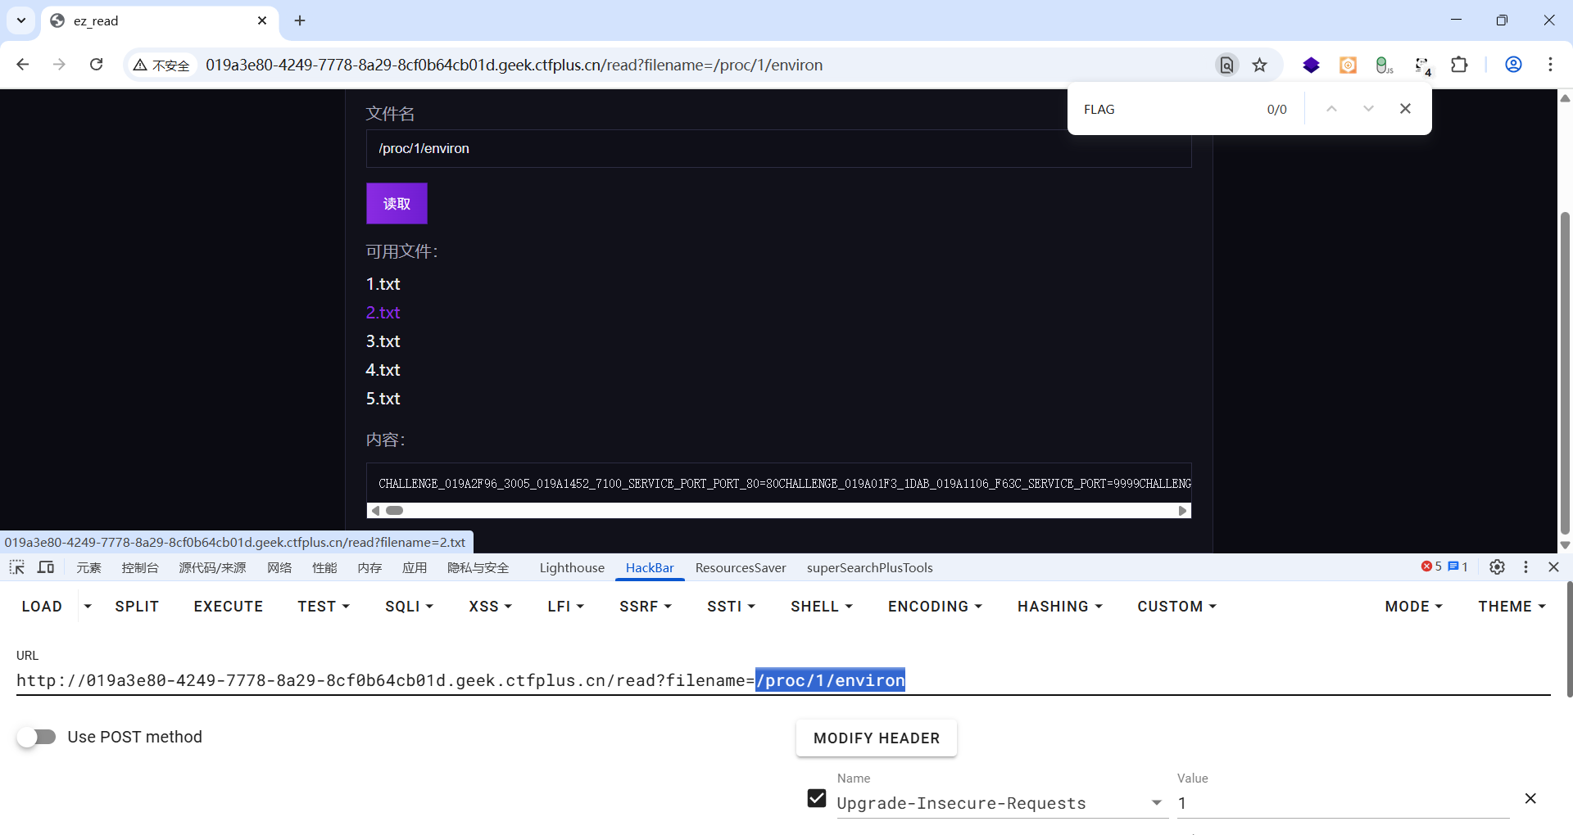1573x835 pixels.
Task: Switch to the Lighthouse tab
Action: point(572,567)
